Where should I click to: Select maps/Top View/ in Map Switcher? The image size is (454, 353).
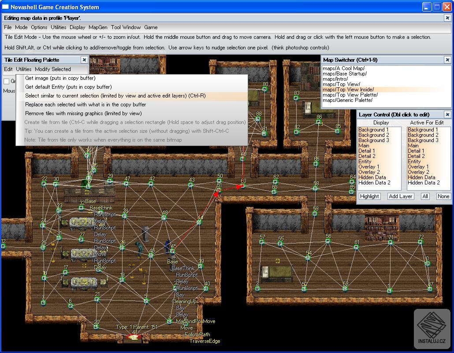click(x=386, y=84)
